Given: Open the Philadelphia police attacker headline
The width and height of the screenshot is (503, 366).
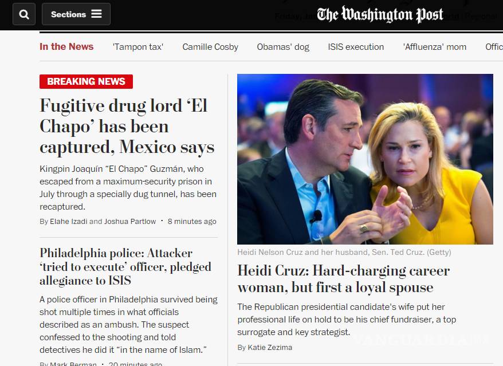Looking at the screenshot, I should coord(125,267).
